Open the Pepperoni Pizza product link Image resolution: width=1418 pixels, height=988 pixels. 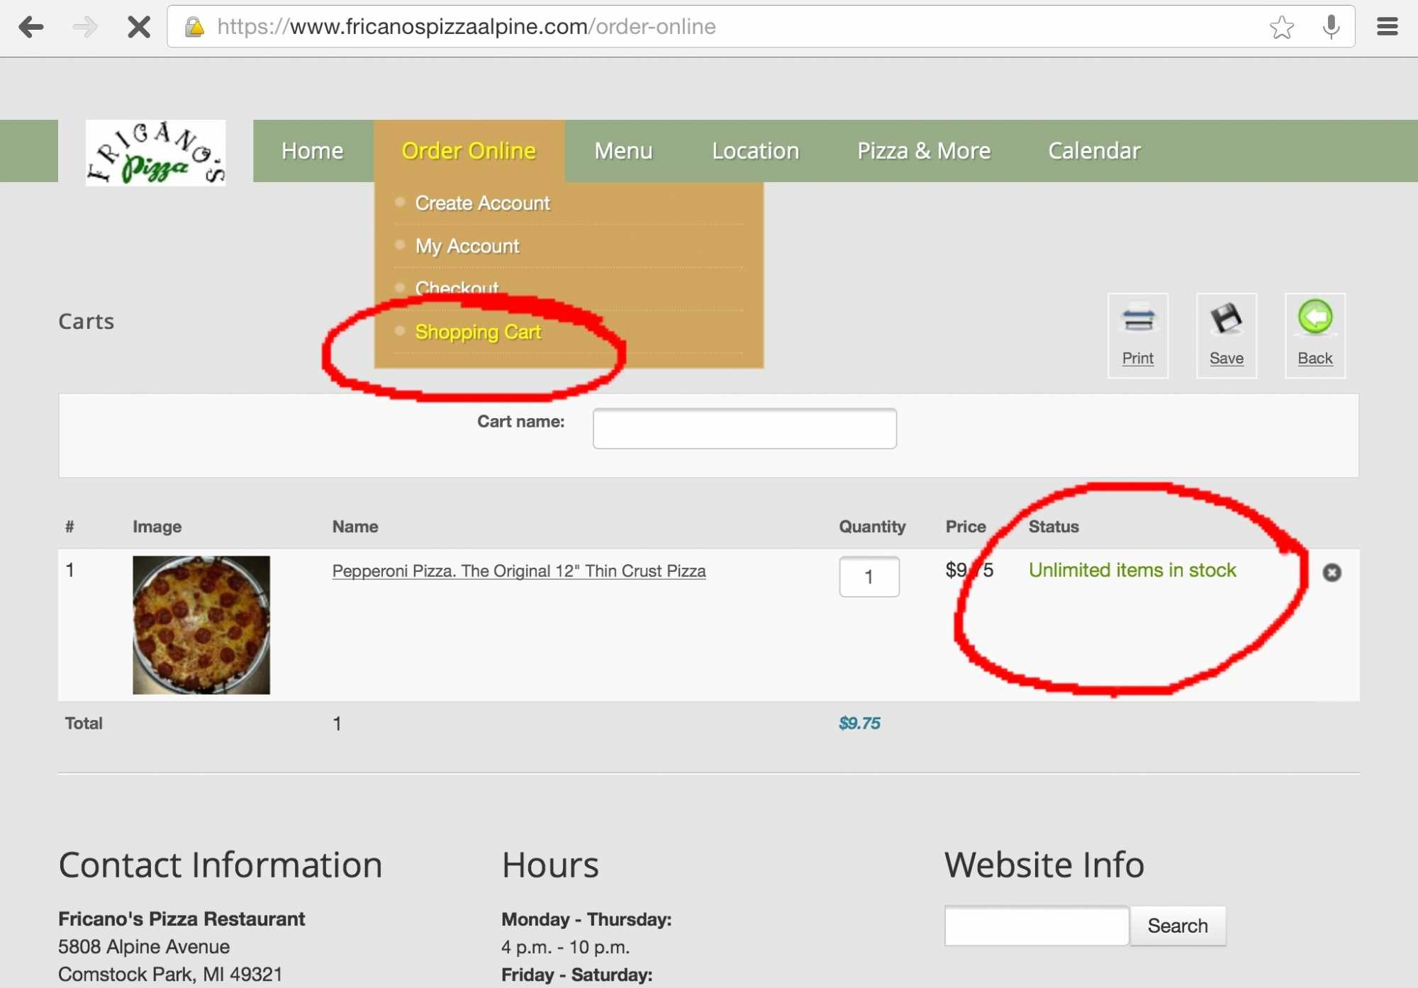518,571
